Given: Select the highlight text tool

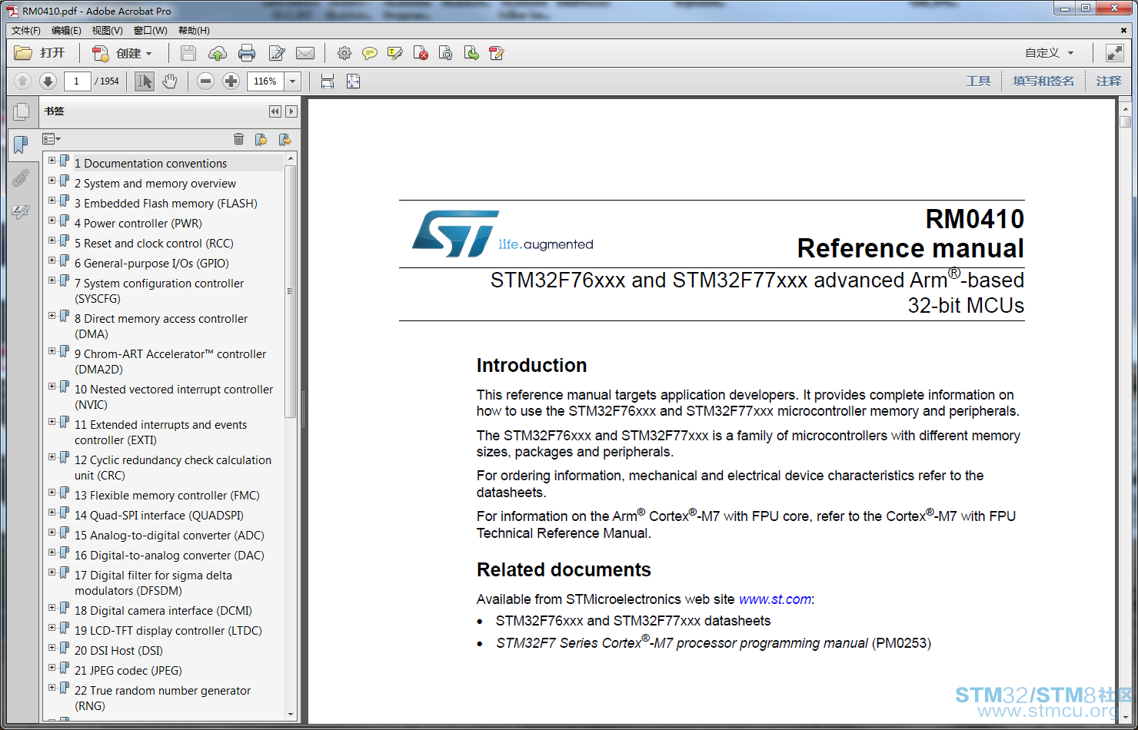Looking at the screenshot, I should (395, 53).
